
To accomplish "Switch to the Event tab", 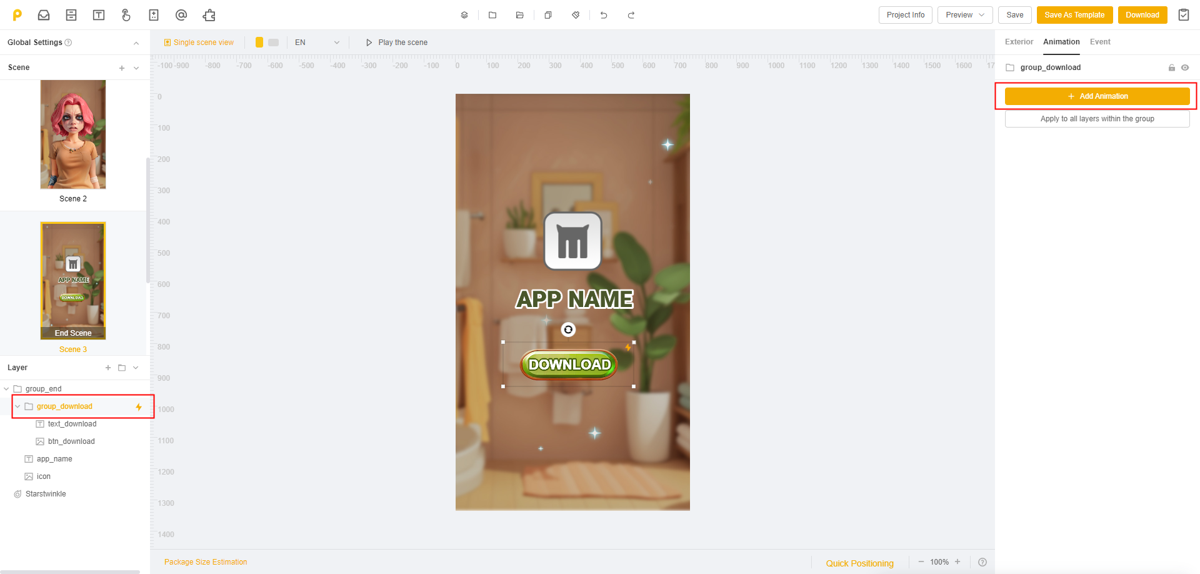I will (1100, 42).
